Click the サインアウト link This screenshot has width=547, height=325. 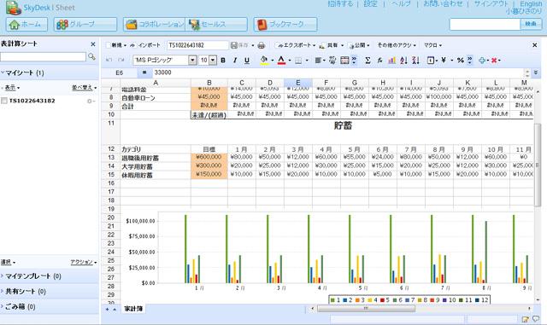pos(491,3)
